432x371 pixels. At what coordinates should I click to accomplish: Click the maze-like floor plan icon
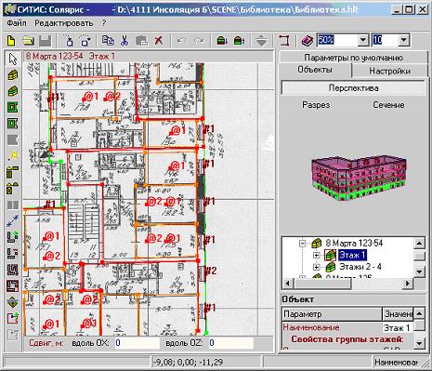pyautogui.click(x=13, y=269)
